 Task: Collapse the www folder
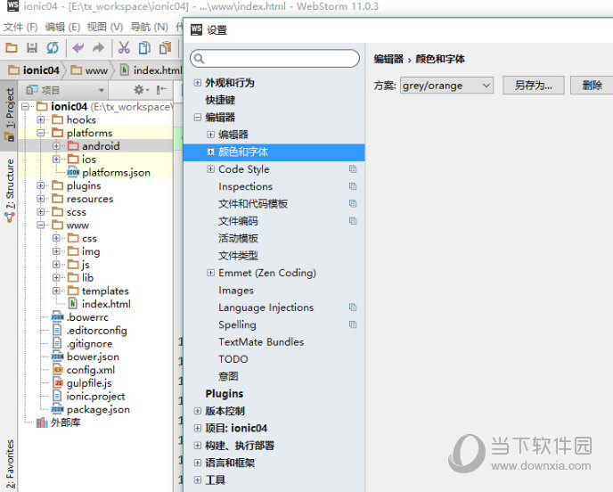(41, 225)
